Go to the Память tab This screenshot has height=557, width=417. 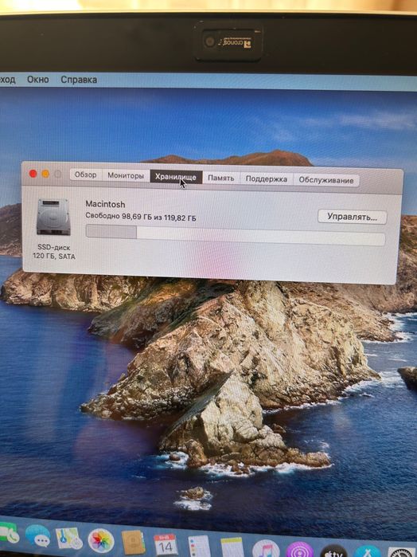pyautogui.click(x=220, y=178)
